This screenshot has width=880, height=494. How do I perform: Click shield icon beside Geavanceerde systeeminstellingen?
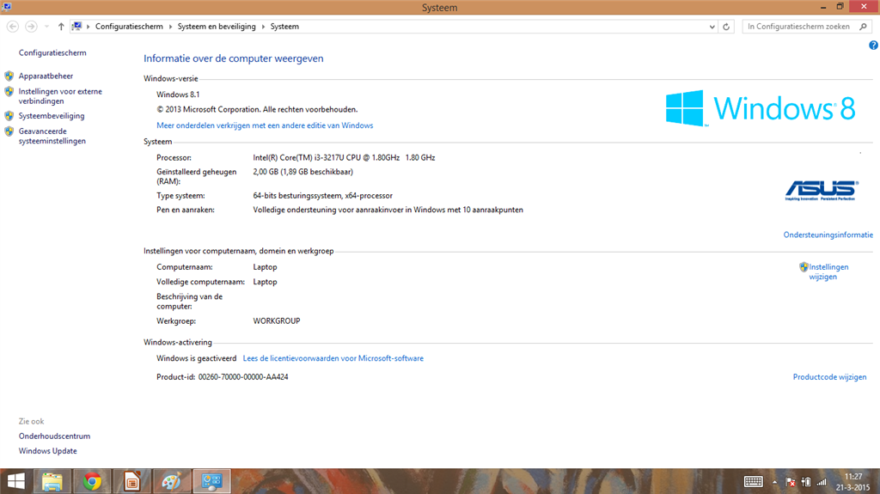coord(9,131)
